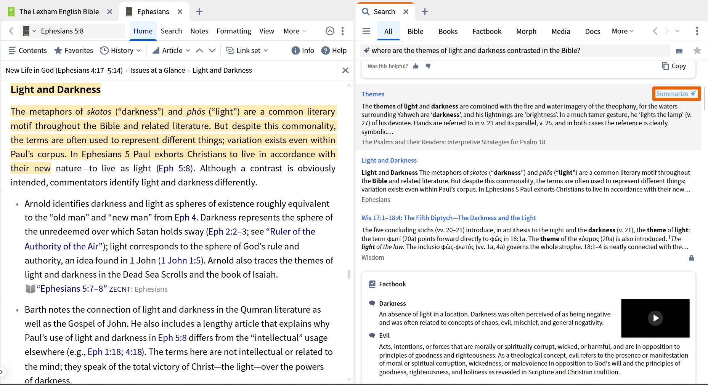Click the search query field
708x385 pixels.
[x=515, y=51]
